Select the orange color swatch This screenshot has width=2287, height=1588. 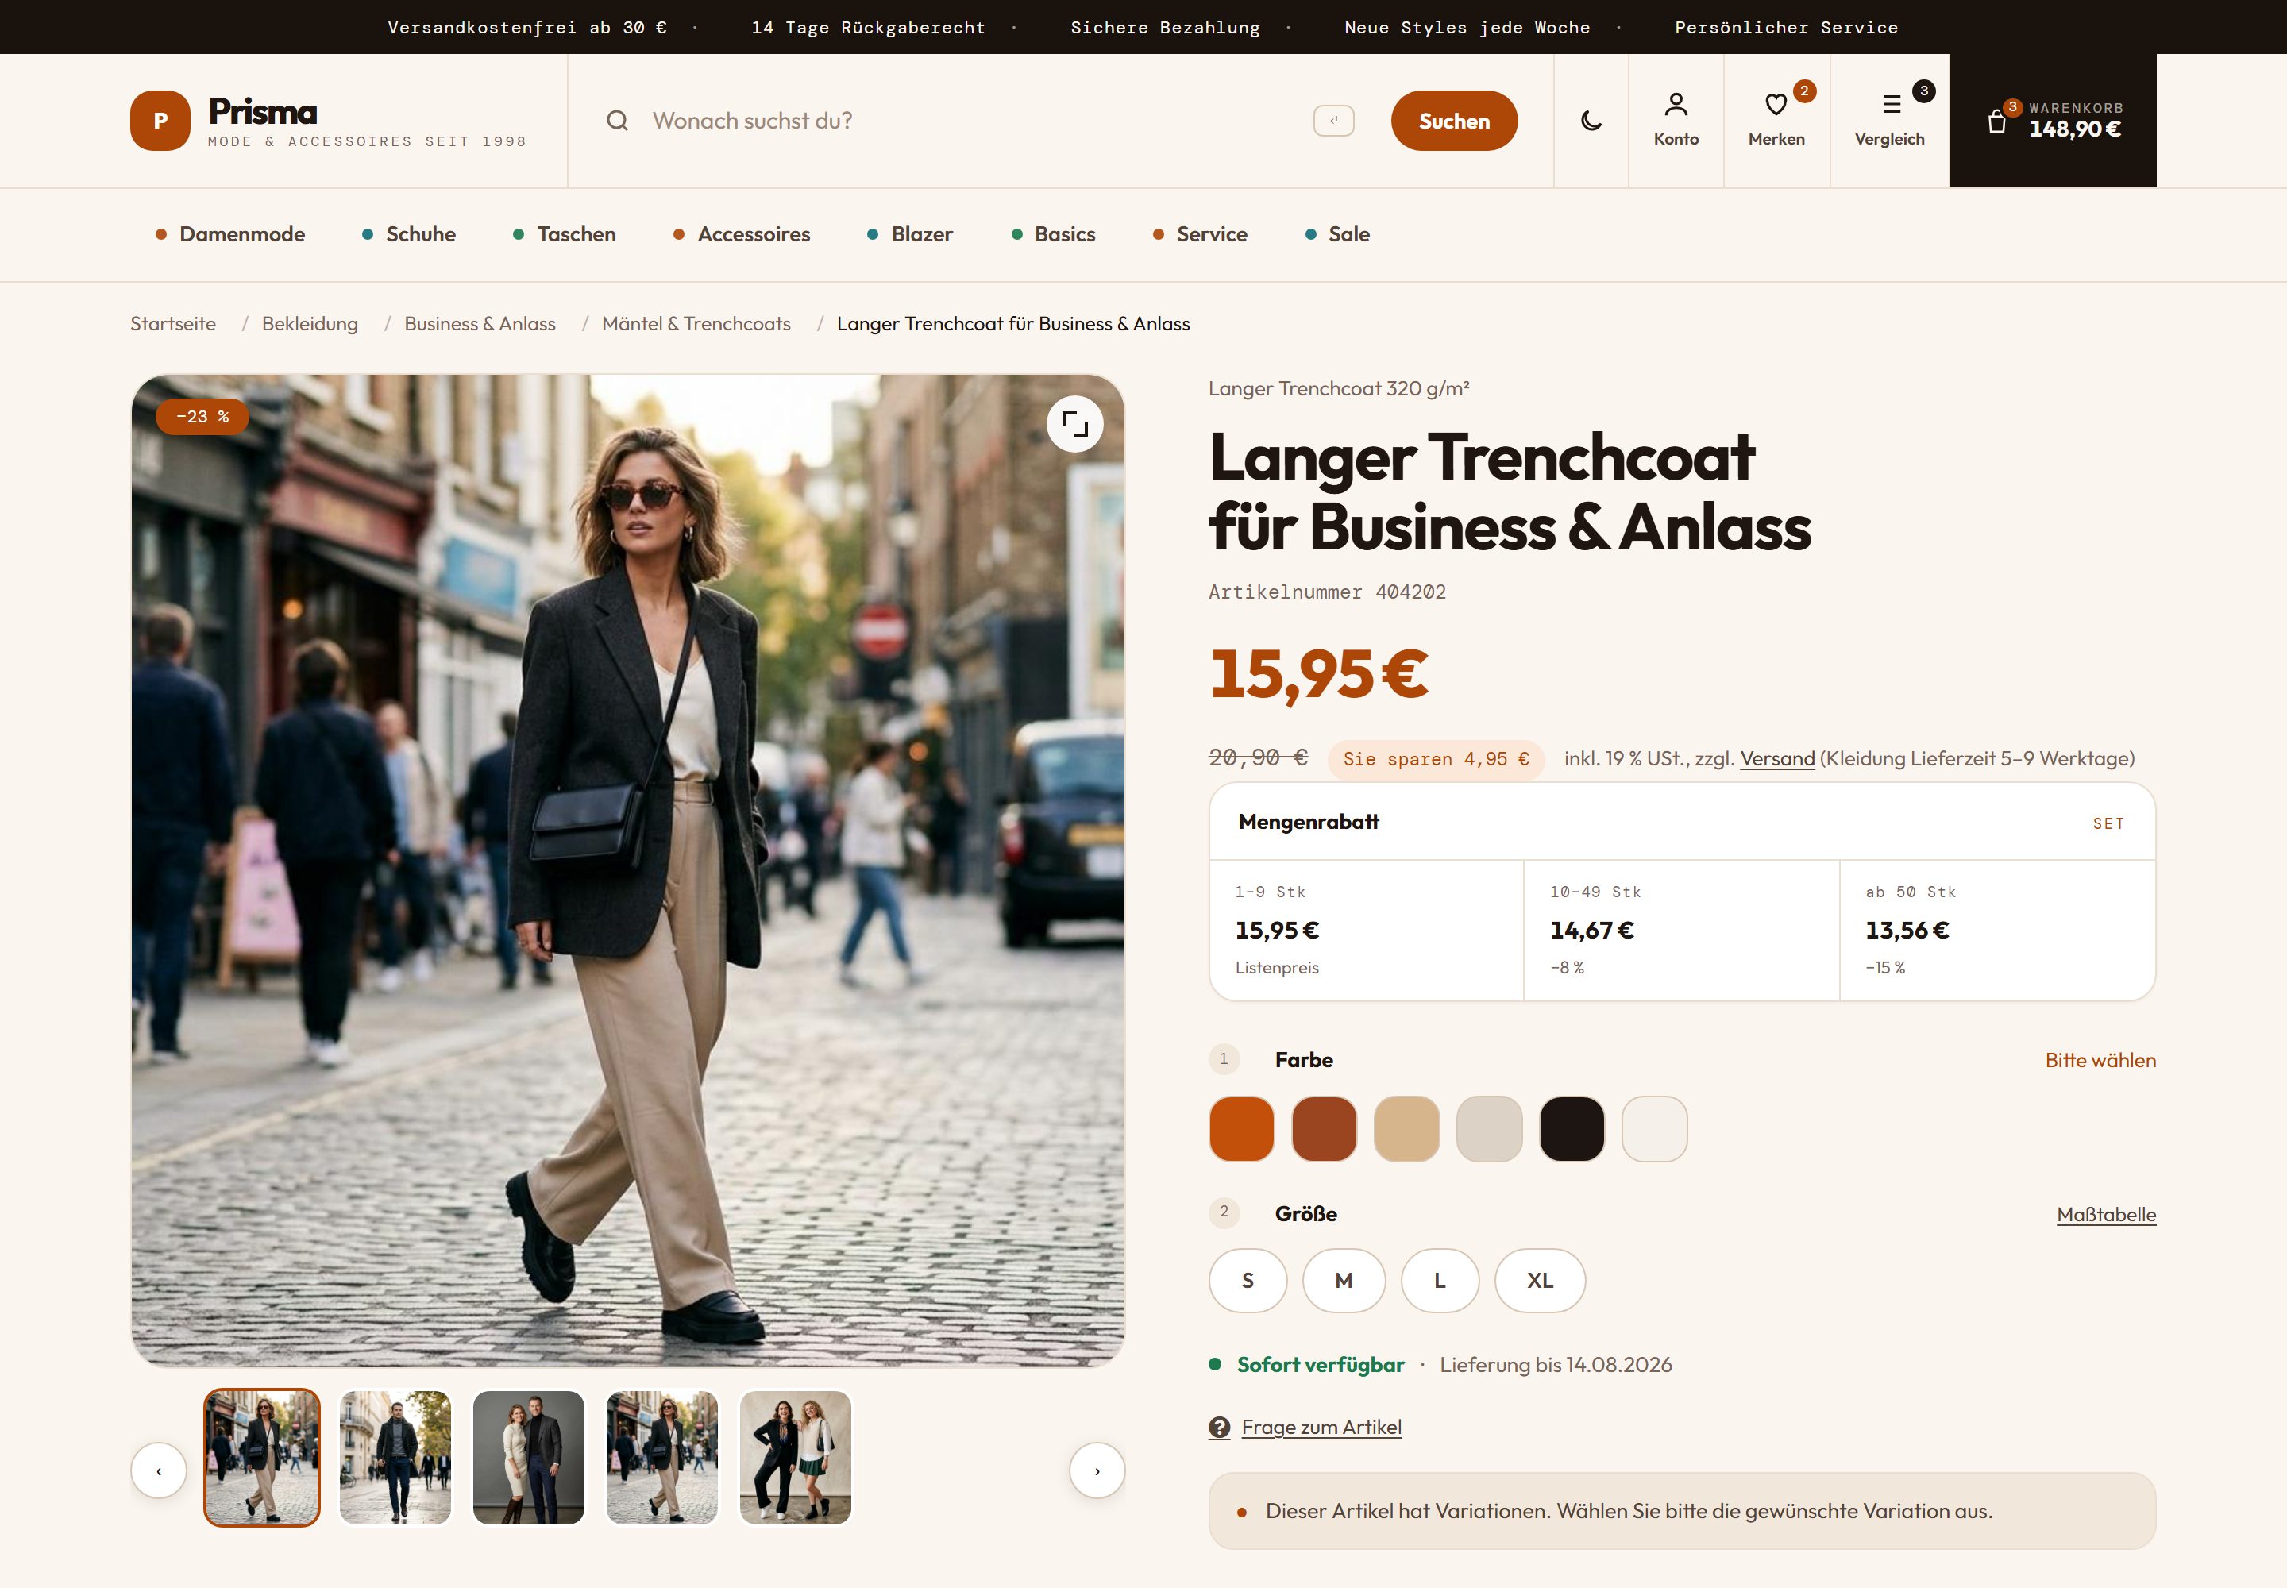click(1241, 1128)
